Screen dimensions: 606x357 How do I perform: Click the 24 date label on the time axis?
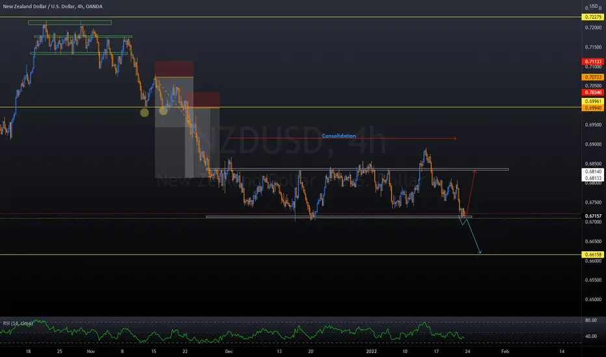468,352
